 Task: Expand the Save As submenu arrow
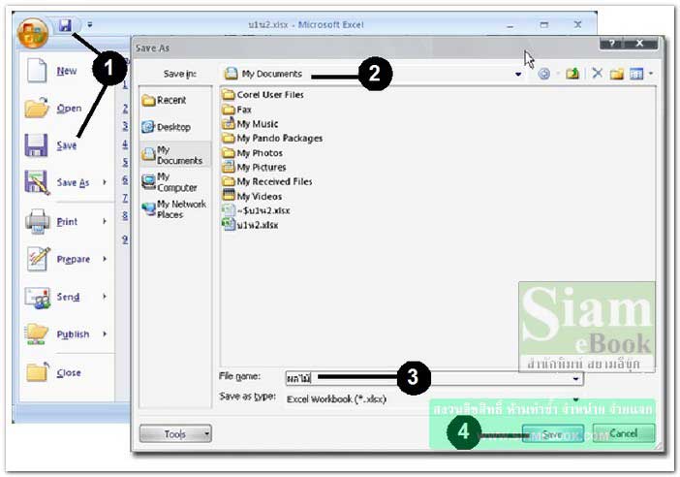105,182
